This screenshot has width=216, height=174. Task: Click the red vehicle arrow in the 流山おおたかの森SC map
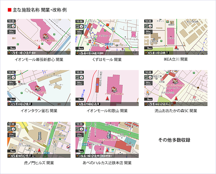tap(176, 98)
